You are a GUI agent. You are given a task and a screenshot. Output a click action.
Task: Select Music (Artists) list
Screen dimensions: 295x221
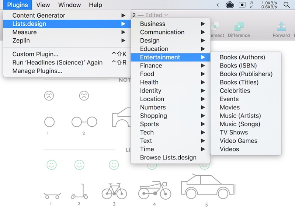[246, 116]
